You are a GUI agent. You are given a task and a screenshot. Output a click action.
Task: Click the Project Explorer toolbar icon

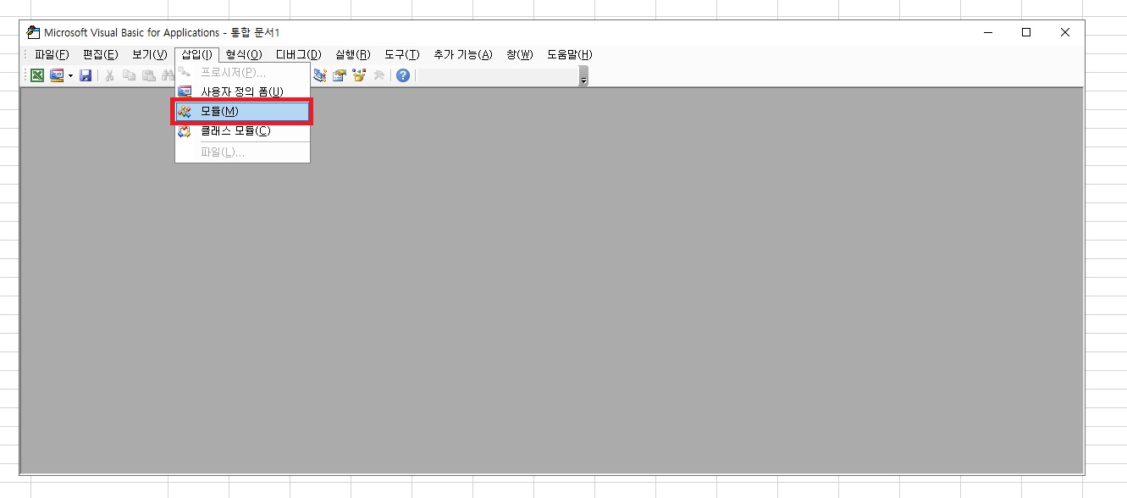coord(320,75)
